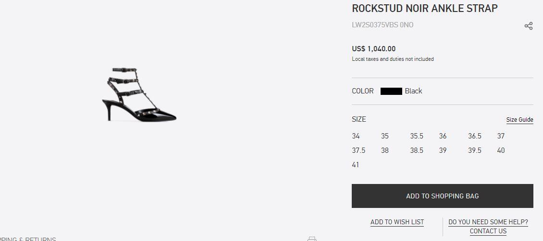
Task: Choose size 39
Action: [x=443, y=150]
